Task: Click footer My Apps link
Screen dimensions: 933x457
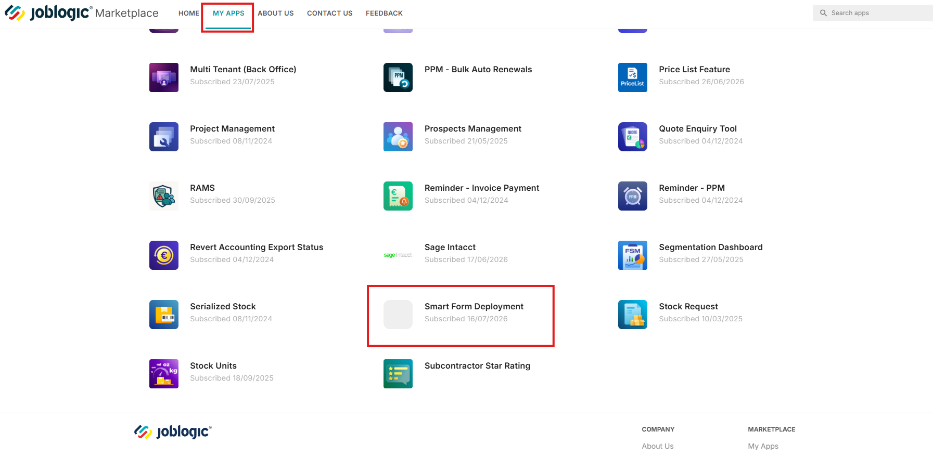Action: pyautogui.click(x=763, y=446)
